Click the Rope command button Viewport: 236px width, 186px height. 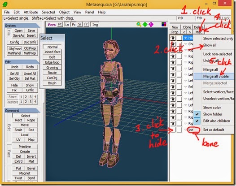pyautogui.click(x=31, y=120)
